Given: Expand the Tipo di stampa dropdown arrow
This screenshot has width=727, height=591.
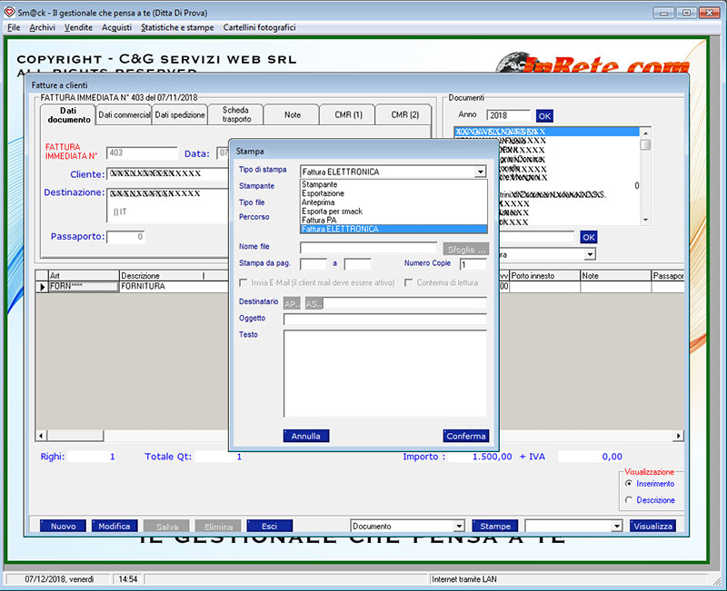Looking at the screenshot, I should pos(481,172).
